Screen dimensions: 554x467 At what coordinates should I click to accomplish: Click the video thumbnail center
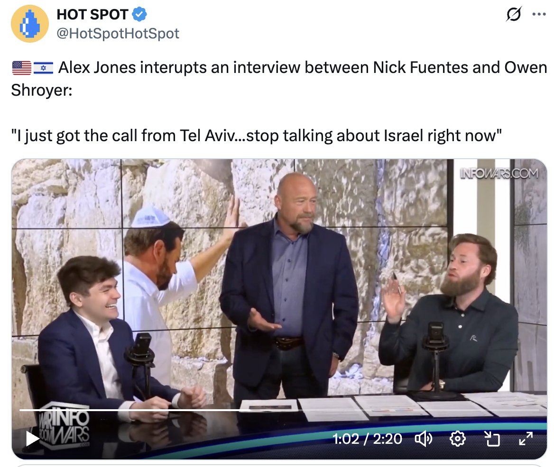[279, 309]
